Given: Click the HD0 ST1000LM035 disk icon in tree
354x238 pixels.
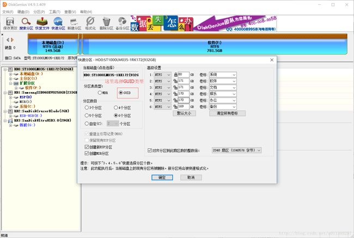Looking at the screenshot, I should click(x=10, y=69).
